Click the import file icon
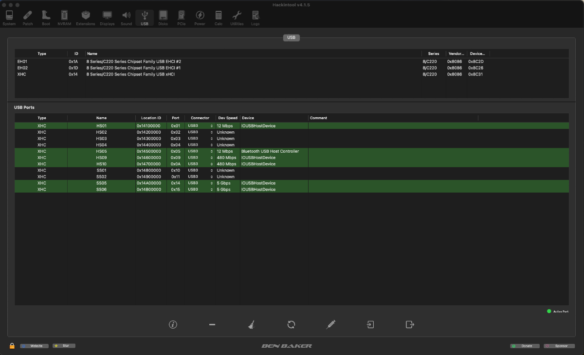Viewport: 584px width, 355px height. point(370,324)
